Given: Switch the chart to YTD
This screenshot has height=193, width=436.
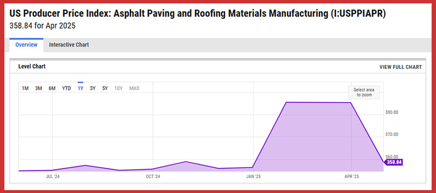Looking at the screenshot, I should [66, 88].
